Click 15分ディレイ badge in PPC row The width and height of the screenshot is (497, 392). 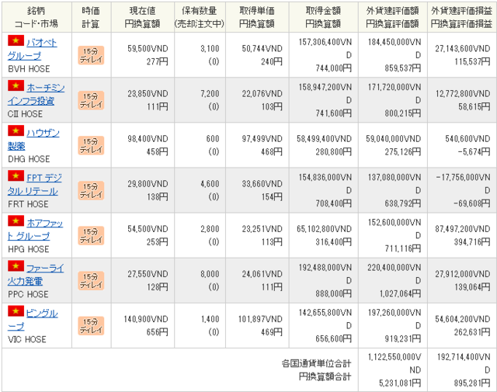(x=91, y=280)
